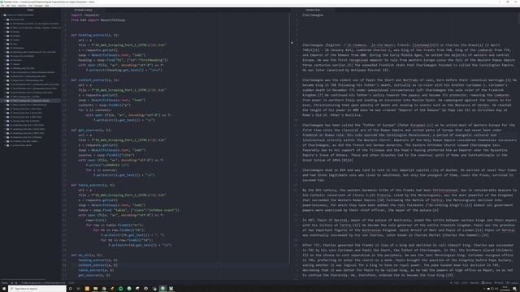Expand the Web Scraping Part 1 HTML folder chevron
520x292 pixels.
point(5,97)
